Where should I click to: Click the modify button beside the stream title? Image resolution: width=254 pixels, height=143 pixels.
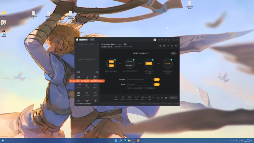pyautogui.click(x=125, y=44)
